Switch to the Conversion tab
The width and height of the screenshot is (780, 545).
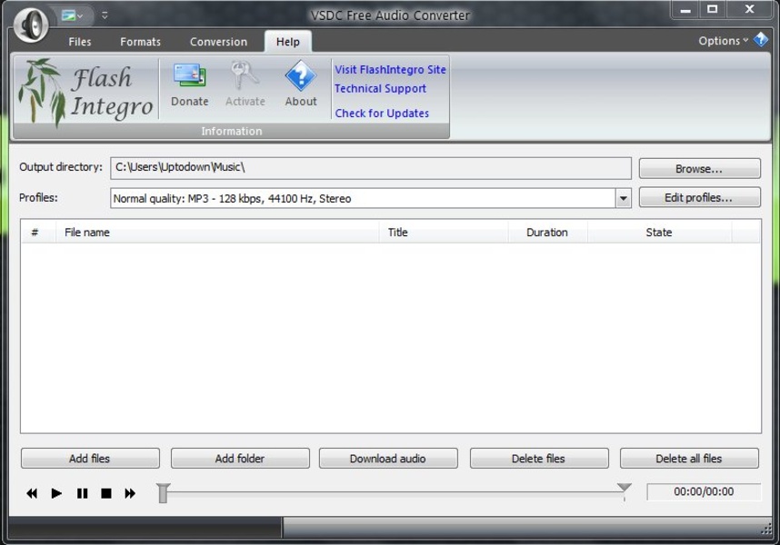(x=218, y=42)
